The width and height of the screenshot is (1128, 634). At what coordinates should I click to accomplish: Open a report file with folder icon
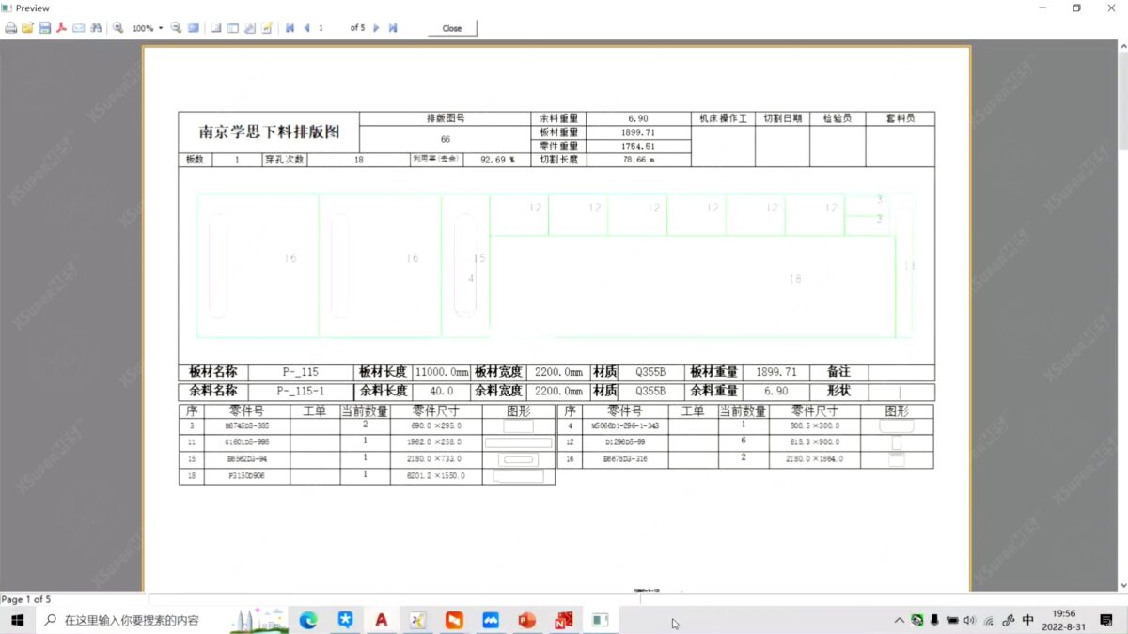[28, 28]
